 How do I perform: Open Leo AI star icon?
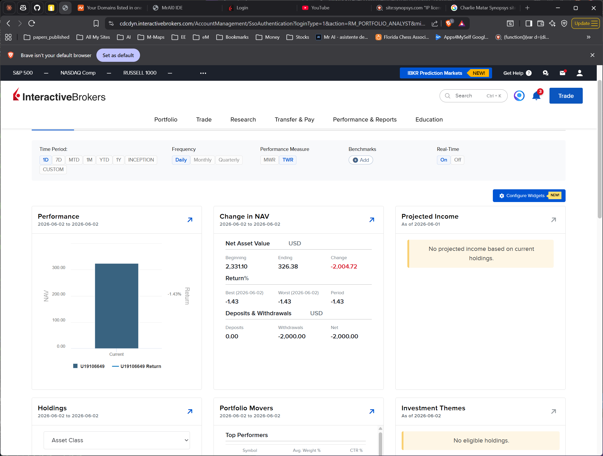point(552,23)
